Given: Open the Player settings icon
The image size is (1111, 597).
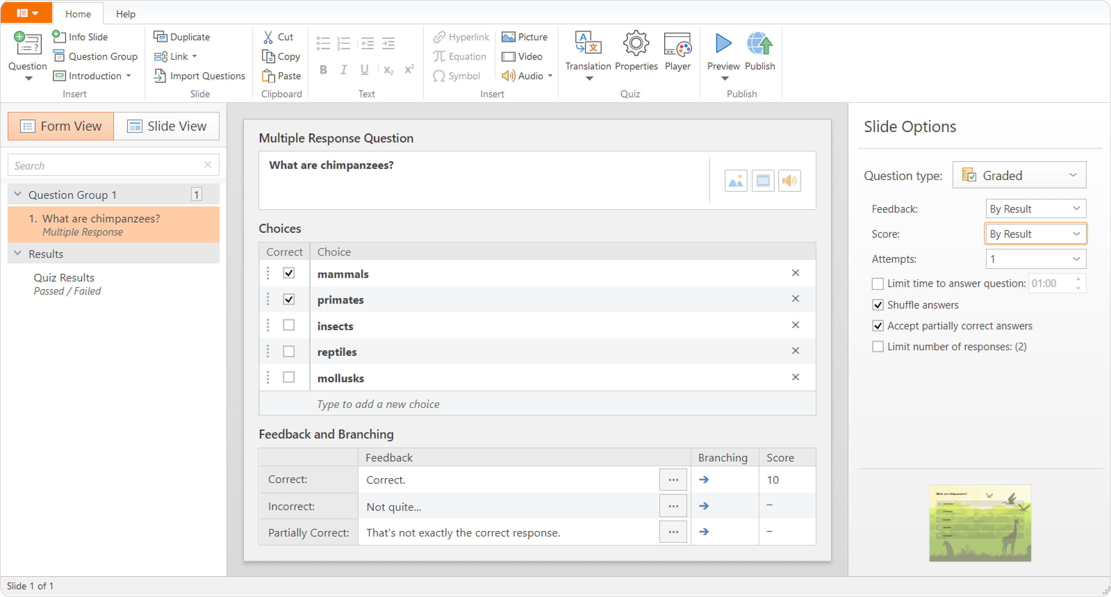Looking at the screenshot, I should click(x=677, y=44).
